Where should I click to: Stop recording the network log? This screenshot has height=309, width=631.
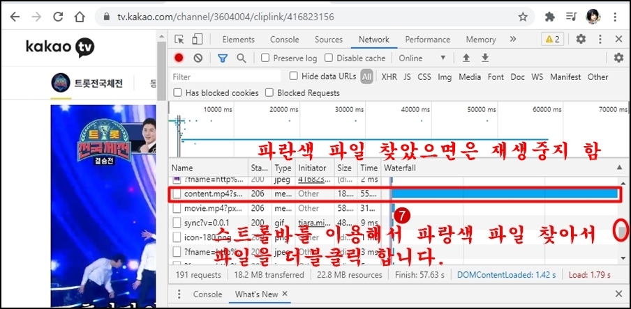179,58
